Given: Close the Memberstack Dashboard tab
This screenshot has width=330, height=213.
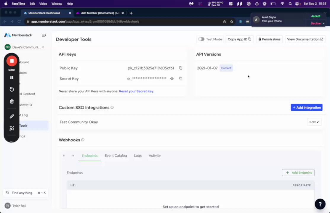Looking at the screenshot, I should click(70, 13).
